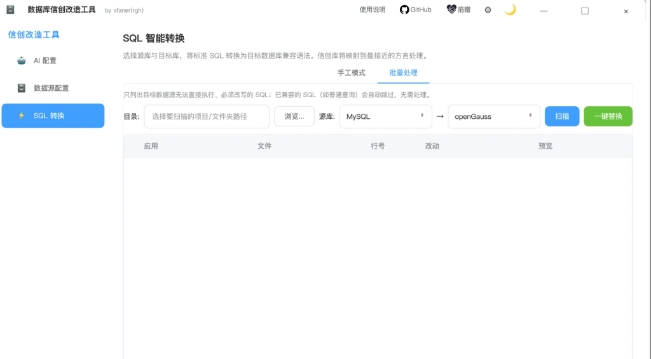The height and width of the screenshot is (359, 651).
Task: Switch to the 手工模式 tab
Action: [x=351, y=72]
